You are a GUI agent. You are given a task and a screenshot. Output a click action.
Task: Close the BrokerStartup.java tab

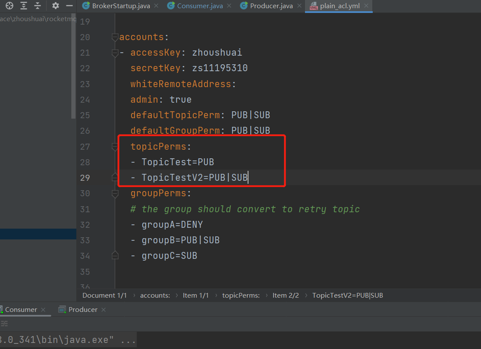157,6
